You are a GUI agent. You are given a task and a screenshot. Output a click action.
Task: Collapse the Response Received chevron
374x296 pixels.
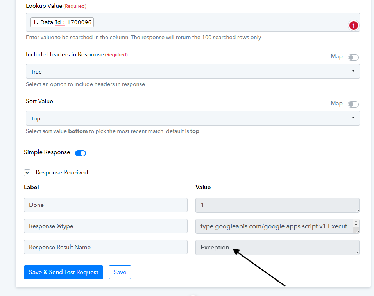tap(27, 173)
